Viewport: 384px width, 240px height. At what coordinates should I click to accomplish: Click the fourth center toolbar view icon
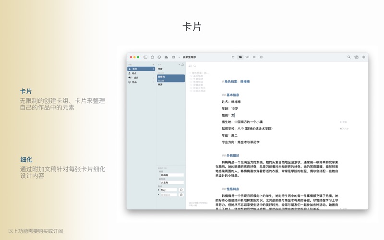pyautogui.click(x=254, y=57)
